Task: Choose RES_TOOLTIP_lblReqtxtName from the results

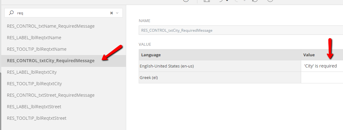Action: pos(37,49)
